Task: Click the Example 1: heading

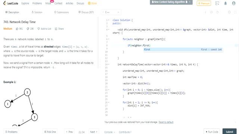Action: click(x=10, y=82)
